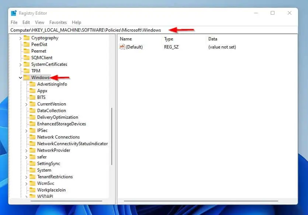The width and height of the screenshot is (308, 215).
Task: Click the SQMClient folder icon
Action: (27, 57)
